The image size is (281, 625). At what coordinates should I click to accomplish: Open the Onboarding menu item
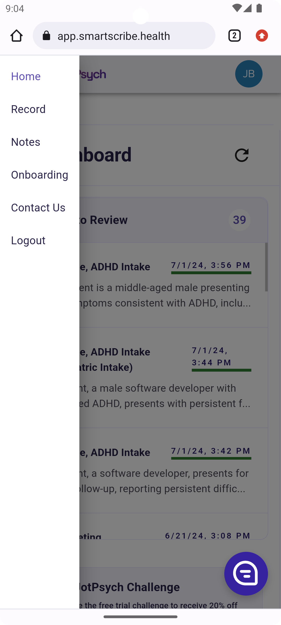point(40,175)
